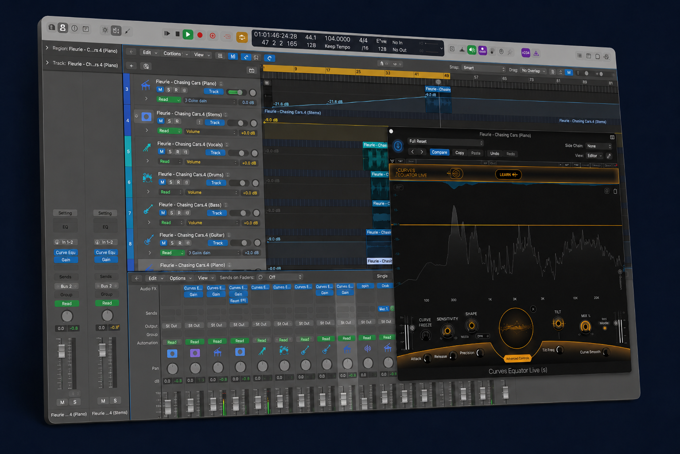The height and width of the screenshot is (454, 680).
Task: Open the Full Reset preset dropdown
Action: click(x=445, y=142)
